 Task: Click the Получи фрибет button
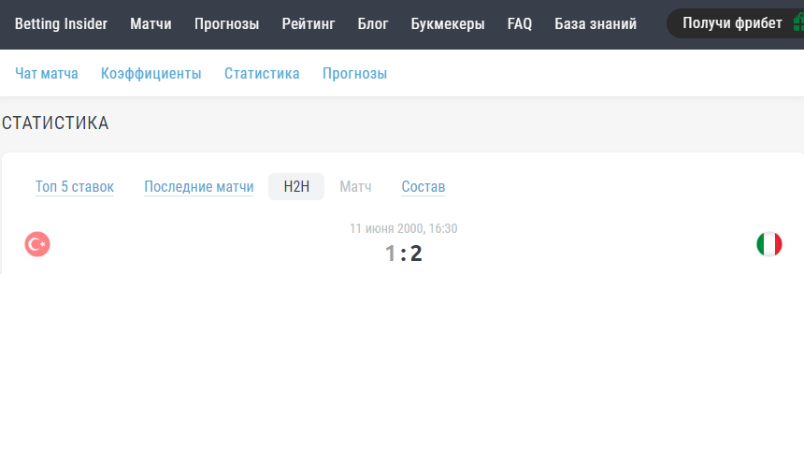(736, 23)
